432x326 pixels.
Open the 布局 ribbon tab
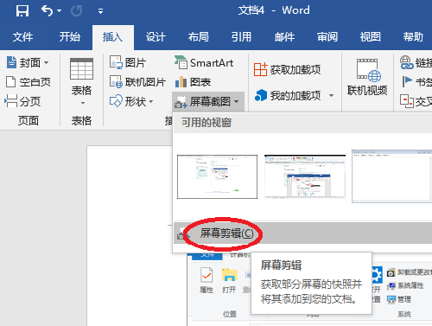tap(199, 37)
